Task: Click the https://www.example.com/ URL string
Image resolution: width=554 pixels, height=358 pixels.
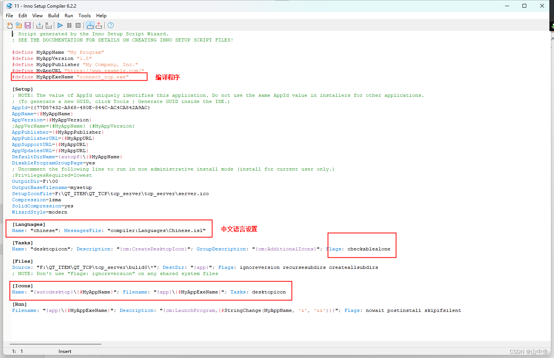Action: point(104,71)
